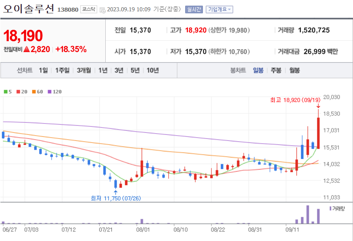Viewport: 353px width, 241px height.
Task: Click the green 5-day moving average legend swatch
Action: [6, 92]
